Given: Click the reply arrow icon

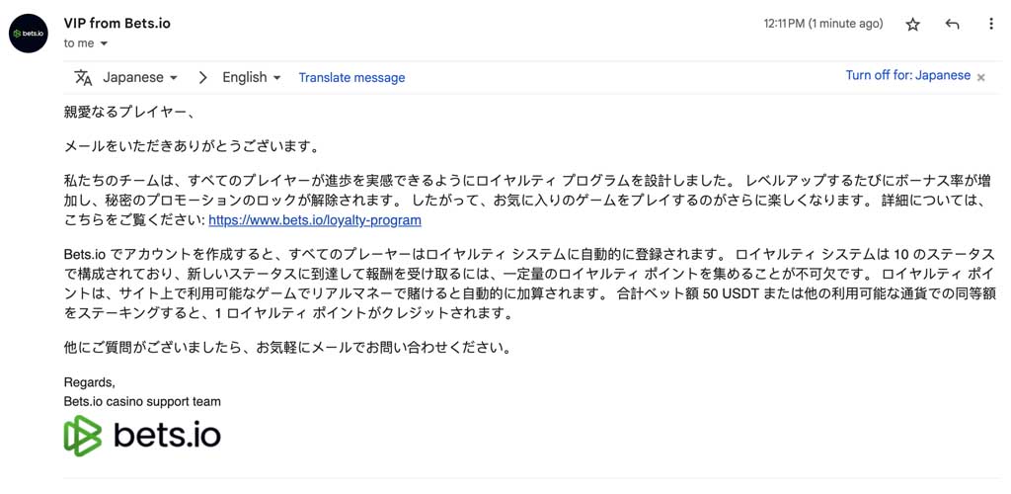Looking at the screenshot, I should point(952,25).
